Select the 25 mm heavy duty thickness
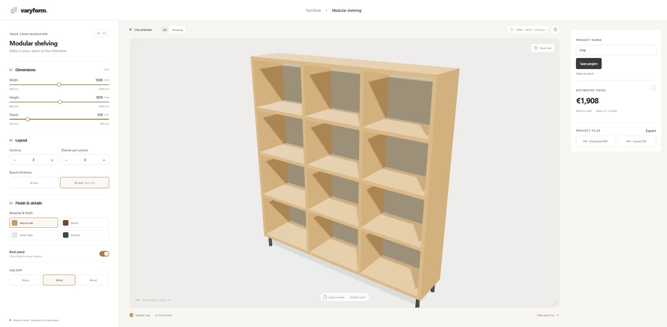This screenshot has height=327, width=667. pyautogui.click(x=84, y=183)
